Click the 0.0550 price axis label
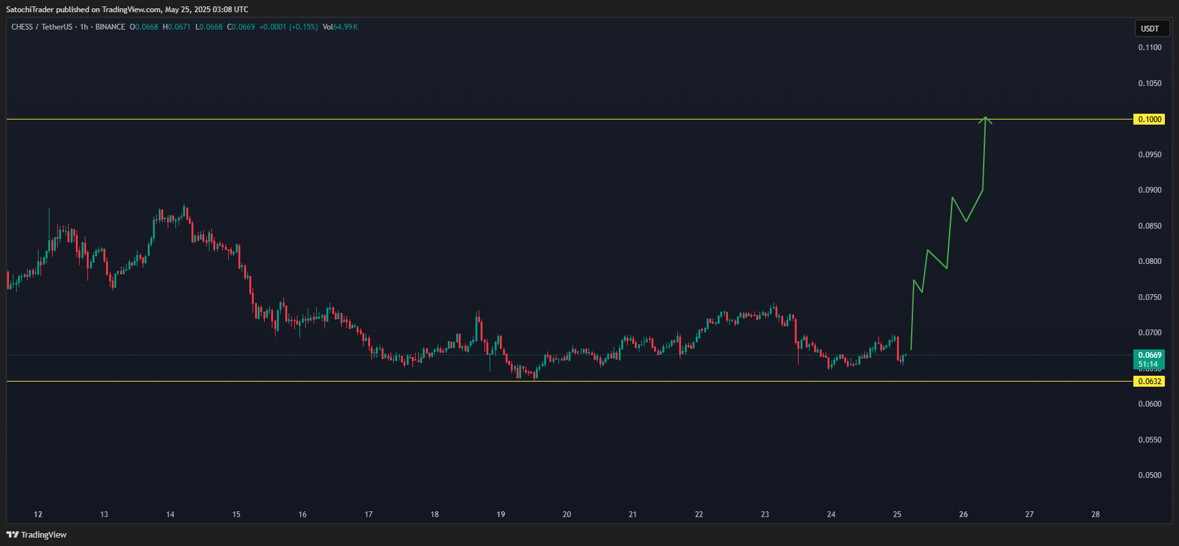1179x546 pixels. 1149,440
